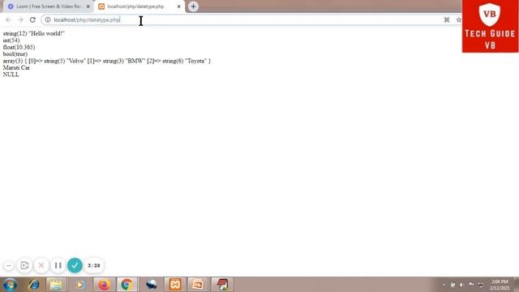Click the network tray icon
Viewport: 519px width, 292px height.
(x=481, y=285)
